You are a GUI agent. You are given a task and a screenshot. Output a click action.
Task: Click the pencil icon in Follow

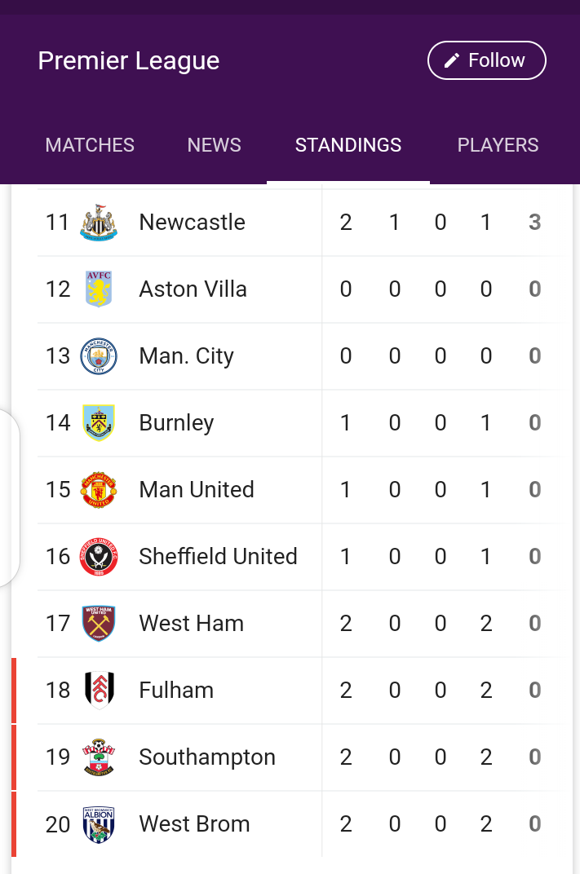[452, 60]
